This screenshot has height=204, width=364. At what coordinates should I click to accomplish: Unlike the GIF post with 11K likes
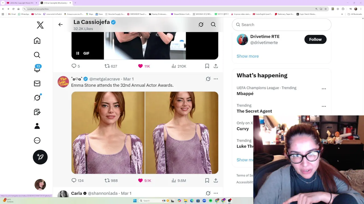click(x=144, y=66)
